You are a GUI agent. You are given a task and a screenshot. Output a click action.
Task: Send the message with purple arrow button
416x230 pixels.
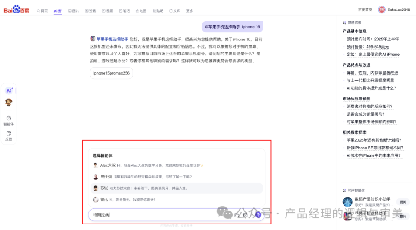[258, 215]
